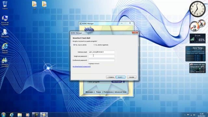Click the D-Link wireless signal gadget
This screenshot has width=208, height=117.
click(198, 38)
